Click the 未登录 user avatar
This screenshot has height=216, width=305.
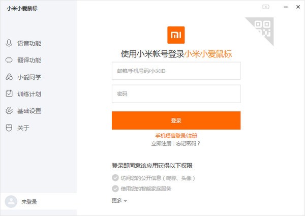(11, 202)
